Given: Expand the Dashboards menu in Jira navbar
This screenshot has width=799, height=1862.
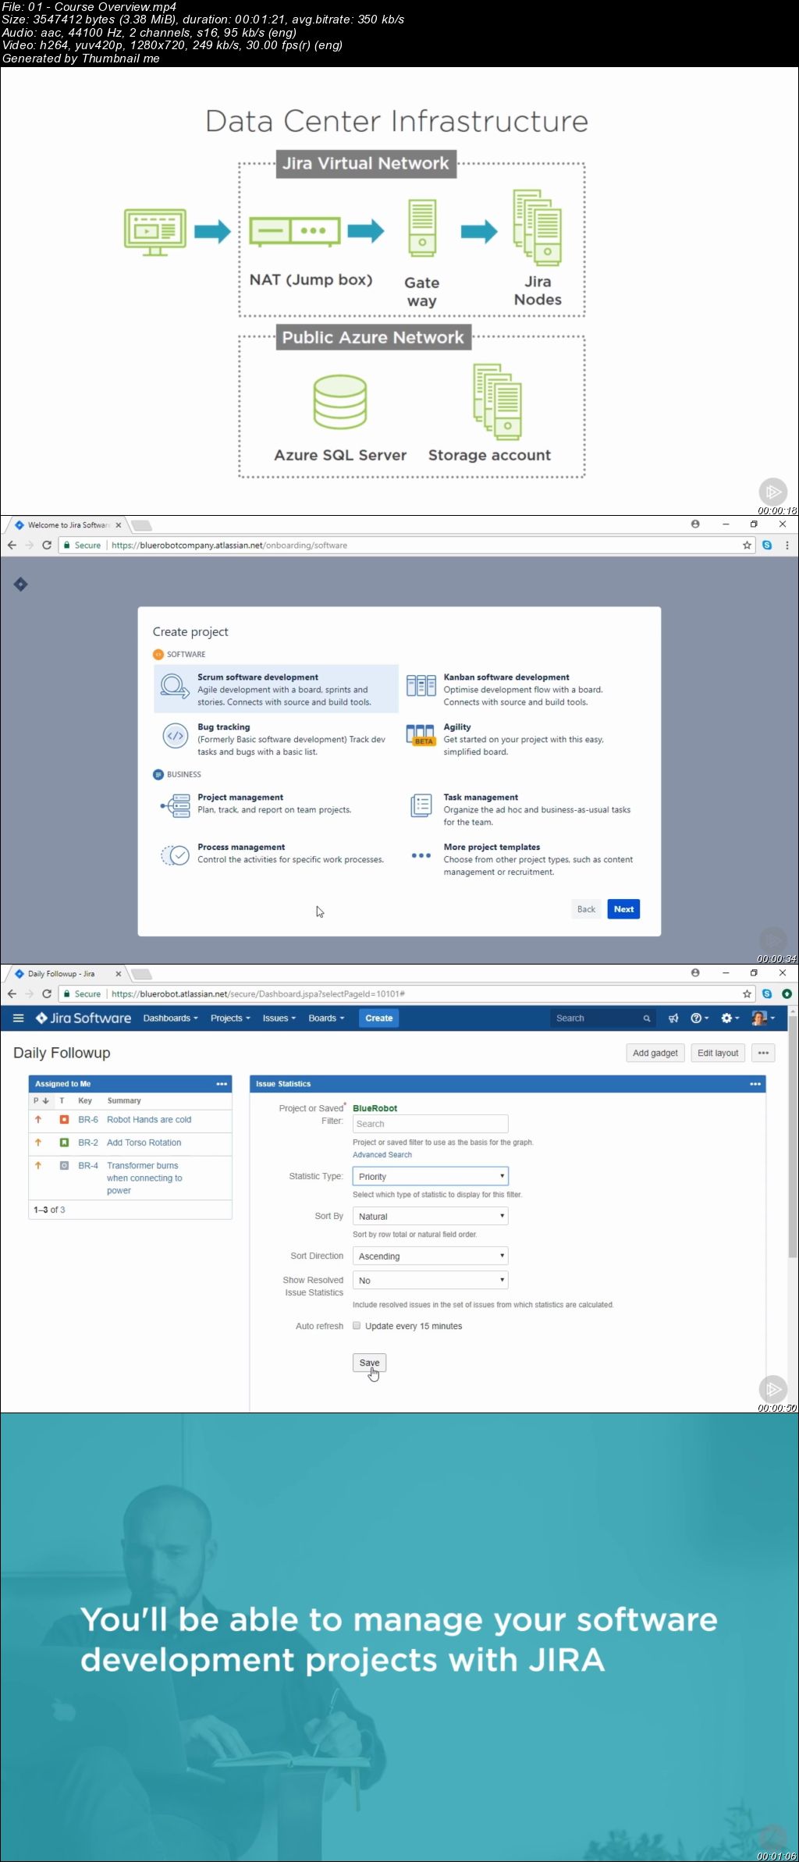Looking at the screenshot, I should point(170,1018).
